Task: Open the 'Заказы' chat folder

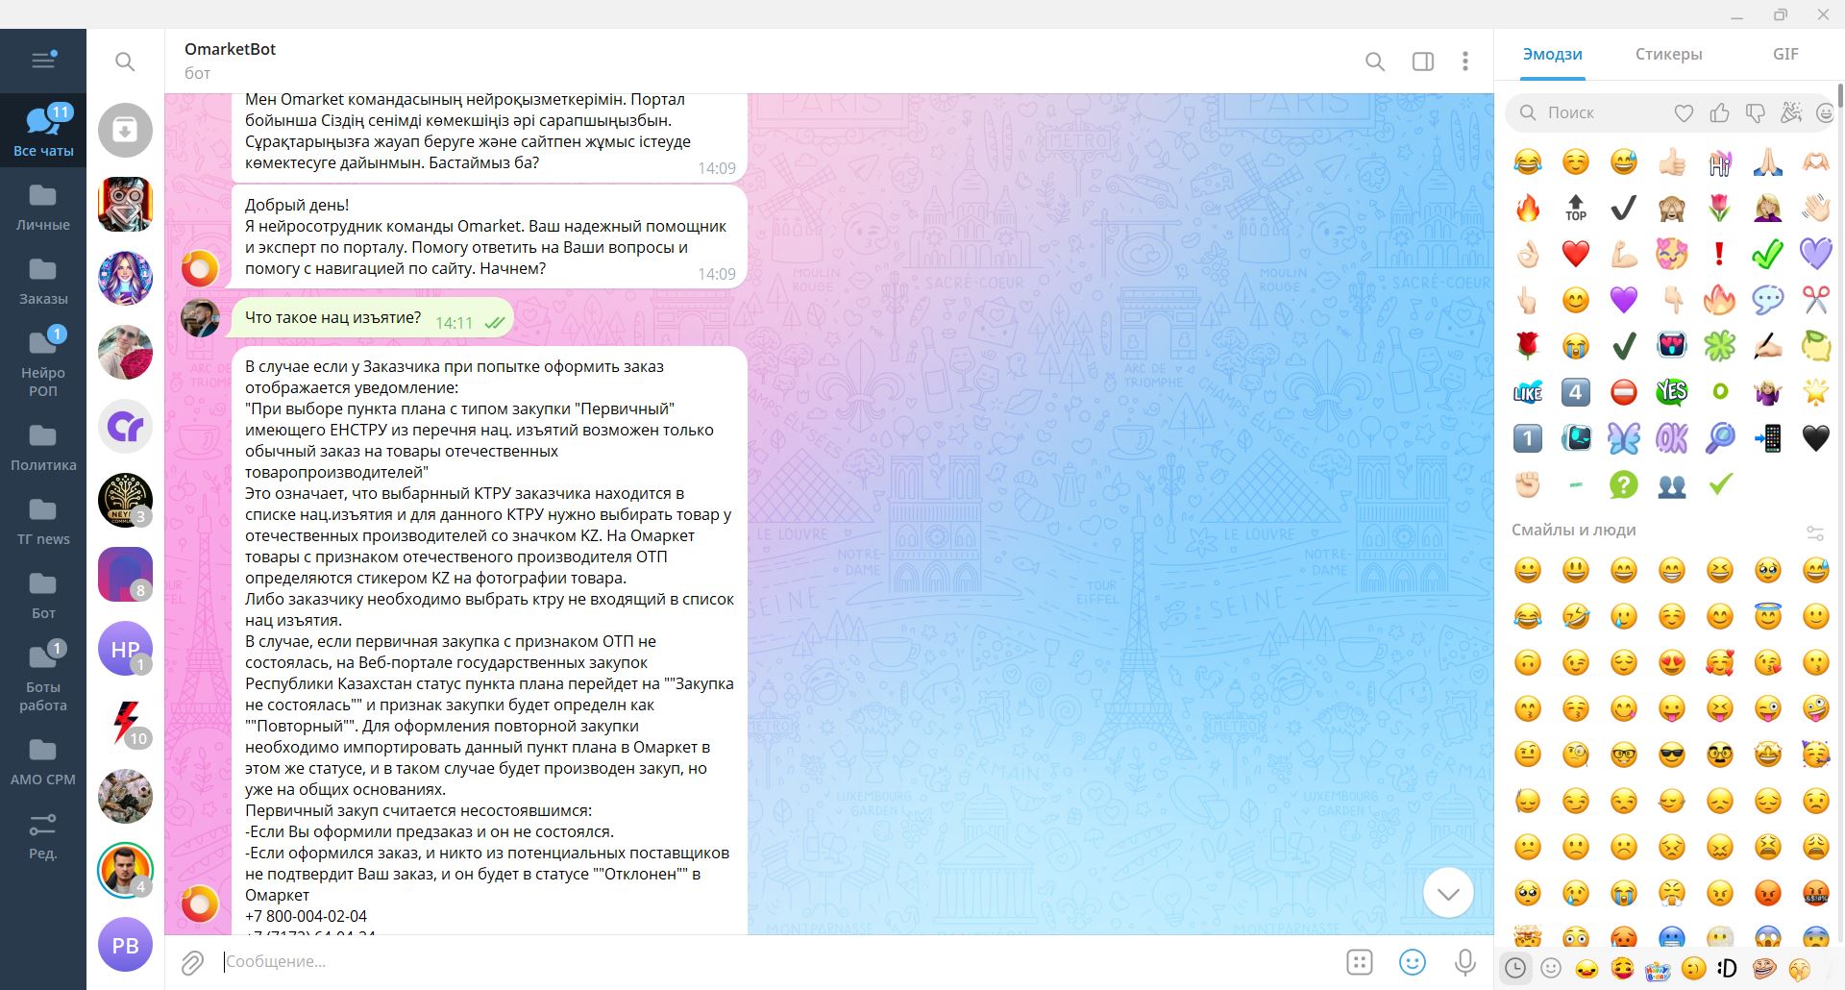Action: [x=43, y=280]
